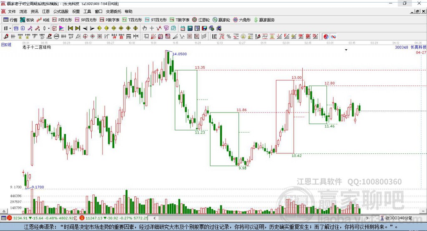427x231 pixels.
Task: Jump to last bar with skip-end icon
Action: point(78,28)
